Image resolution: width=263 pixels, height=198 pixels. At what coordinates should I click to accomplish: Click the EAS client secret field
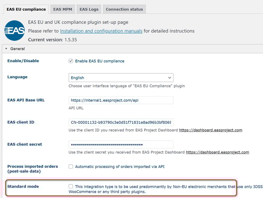tap(121, 145)
